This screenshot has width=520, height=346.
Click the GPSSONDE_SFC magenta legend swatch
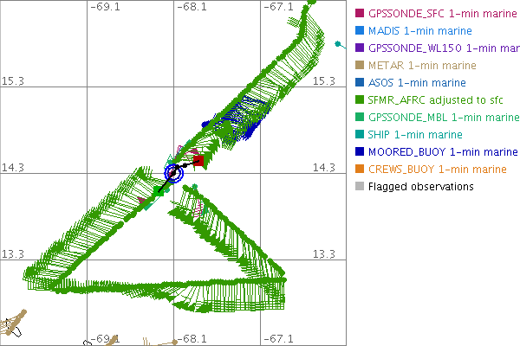[x=361, y=13]
